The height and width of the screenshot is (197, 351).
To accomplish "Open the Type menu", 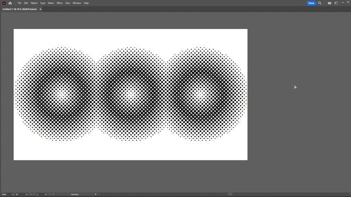I will [x=43, y=3].
